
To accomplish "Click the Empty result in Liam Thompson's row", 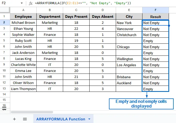I will (x=156, y=89).
